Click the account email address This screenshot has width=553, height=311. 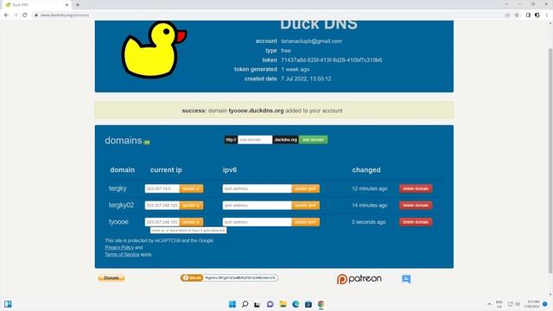(311, 41)
